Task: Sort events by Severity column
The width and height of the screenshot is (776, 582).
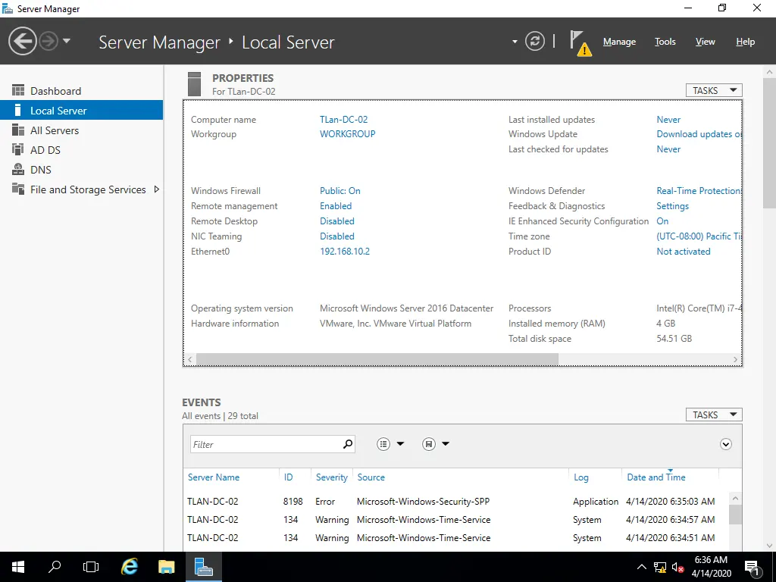Action: 332,477
